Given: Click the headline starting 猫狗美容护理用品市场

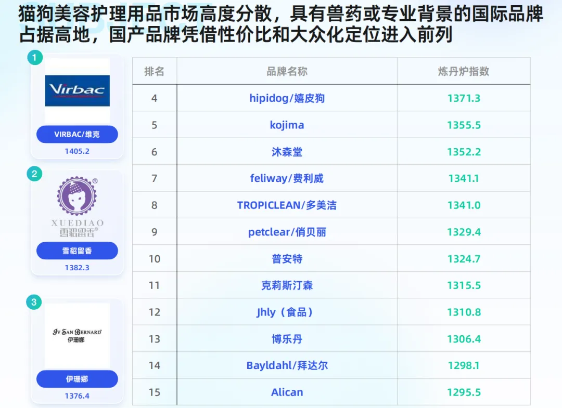Looking at the screenshot, I should point(281,24).
